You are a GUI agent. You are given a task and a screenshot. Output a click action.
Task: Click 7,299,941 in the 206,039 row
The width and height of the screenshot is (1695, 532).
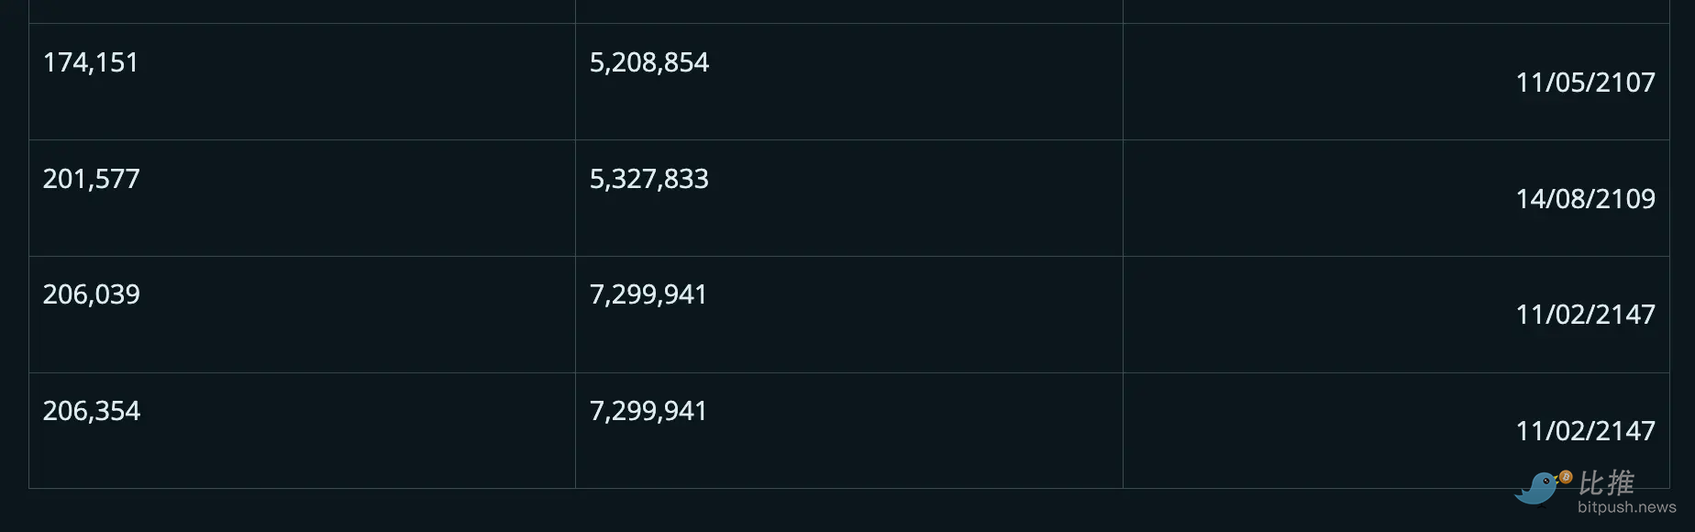click(648, 294)
